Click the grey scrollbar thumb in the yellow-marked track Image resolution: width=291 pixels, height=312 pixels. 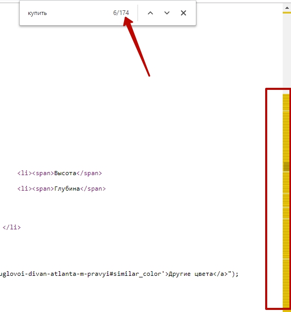(x=287, y=167)
